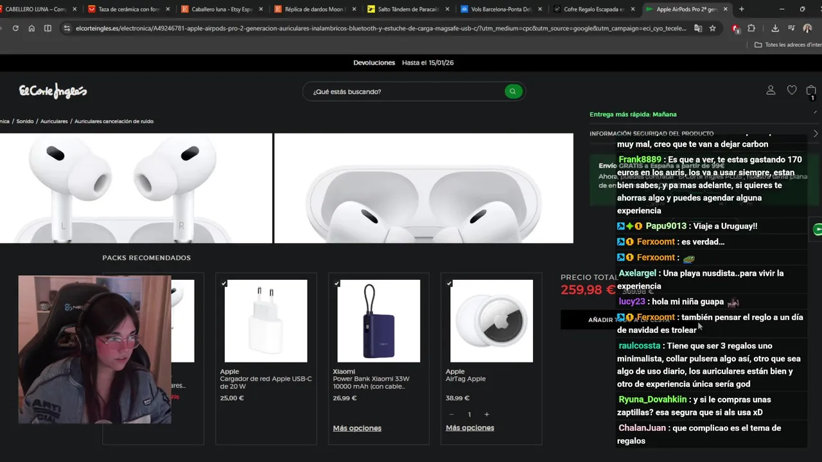Click the address bar URL
Viewport: 822px width, 462px height.
click(380, 28)
